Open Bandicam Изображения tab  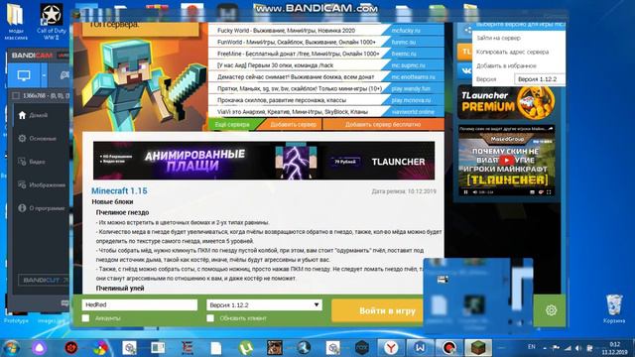(x=42, y=185)
